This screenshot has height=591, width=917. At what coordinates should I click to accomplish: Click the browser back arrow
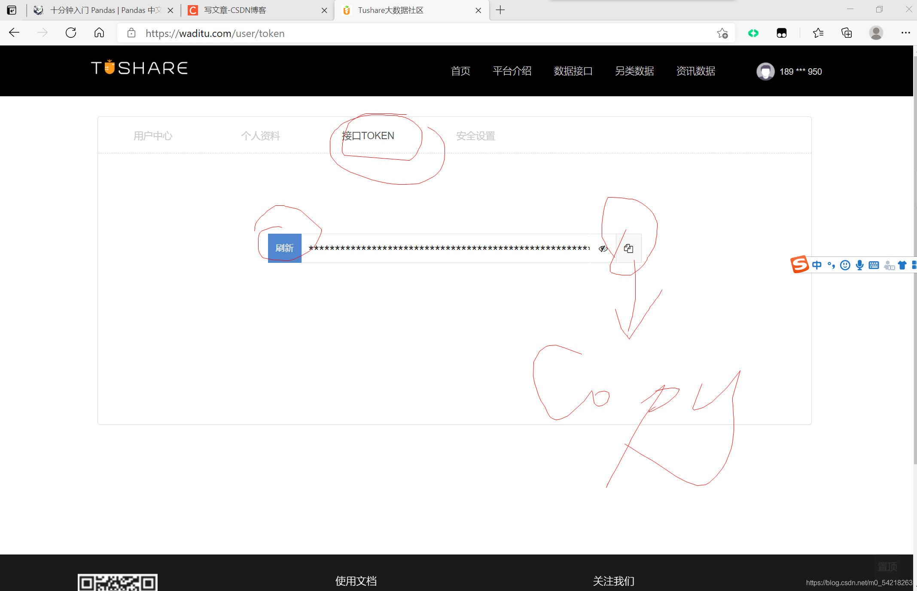14,33
